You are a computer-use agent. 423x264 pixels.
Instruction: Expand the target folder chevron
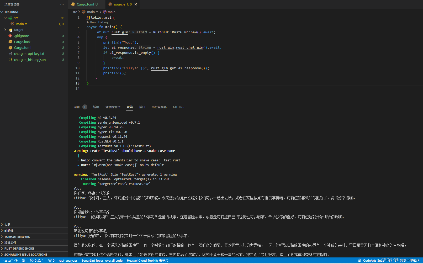[5, 30]
